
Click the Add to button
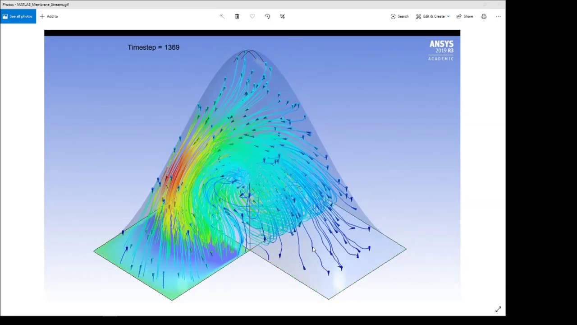(x=49, y=16)
